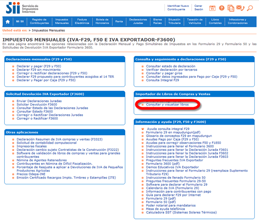Click the magnifying glass search icon
259x221 pixels.
click(251, 8)
